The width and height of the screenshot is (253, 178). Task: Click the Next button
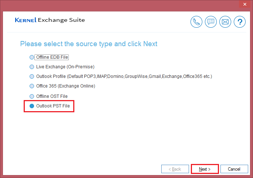205,169
